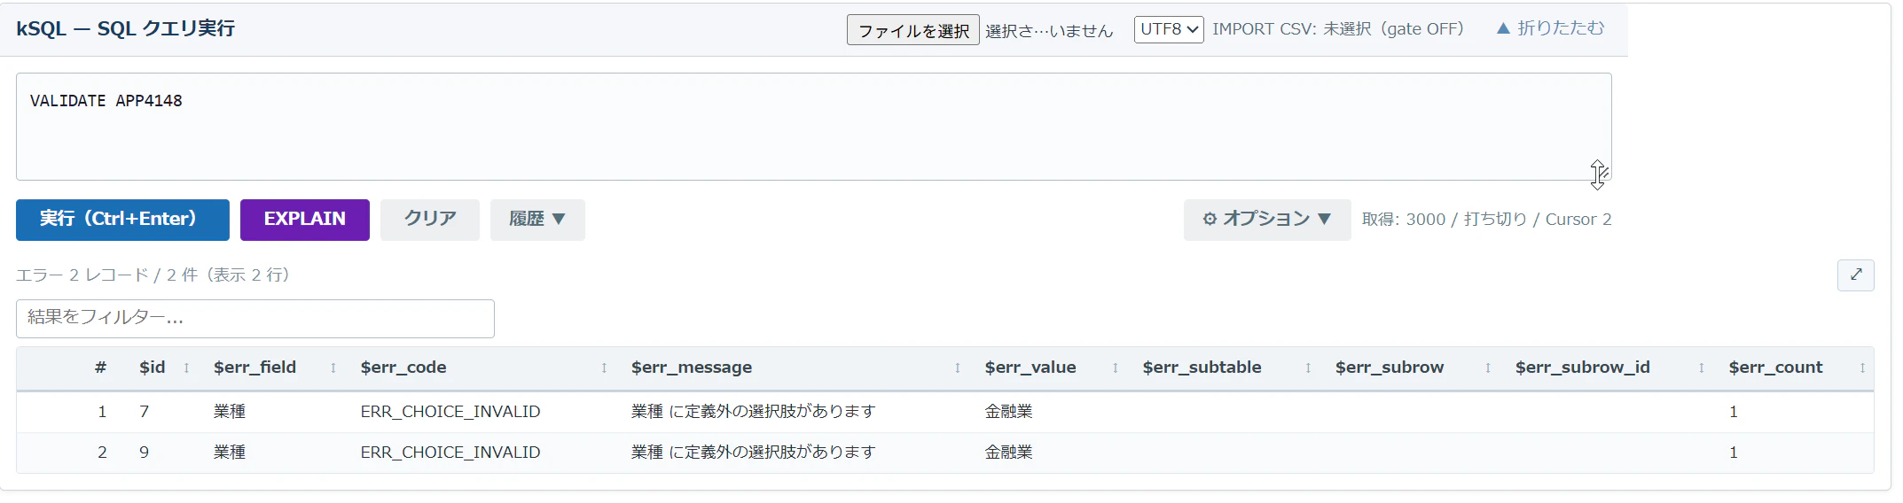The width and height of the screenshot is (1903, 503).
Task: Click the $err_subrow_id column header label
Action: pyautogui.click(x=1583, y=368)
